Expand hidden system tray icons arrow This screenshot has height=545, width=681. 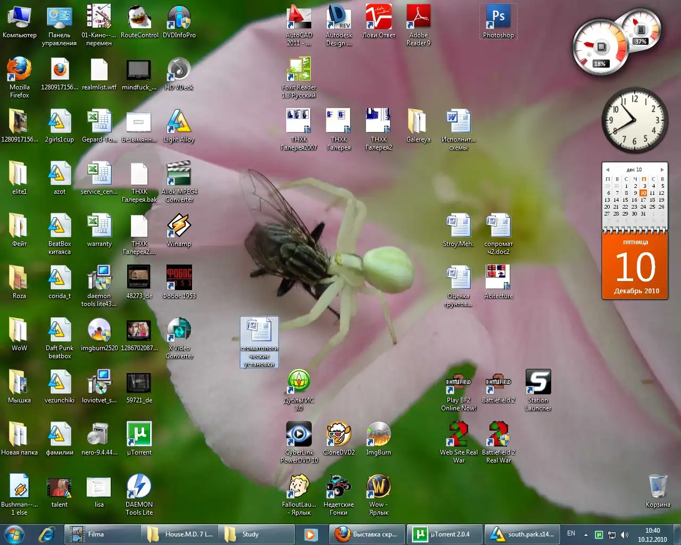click(x=586, y=534)
